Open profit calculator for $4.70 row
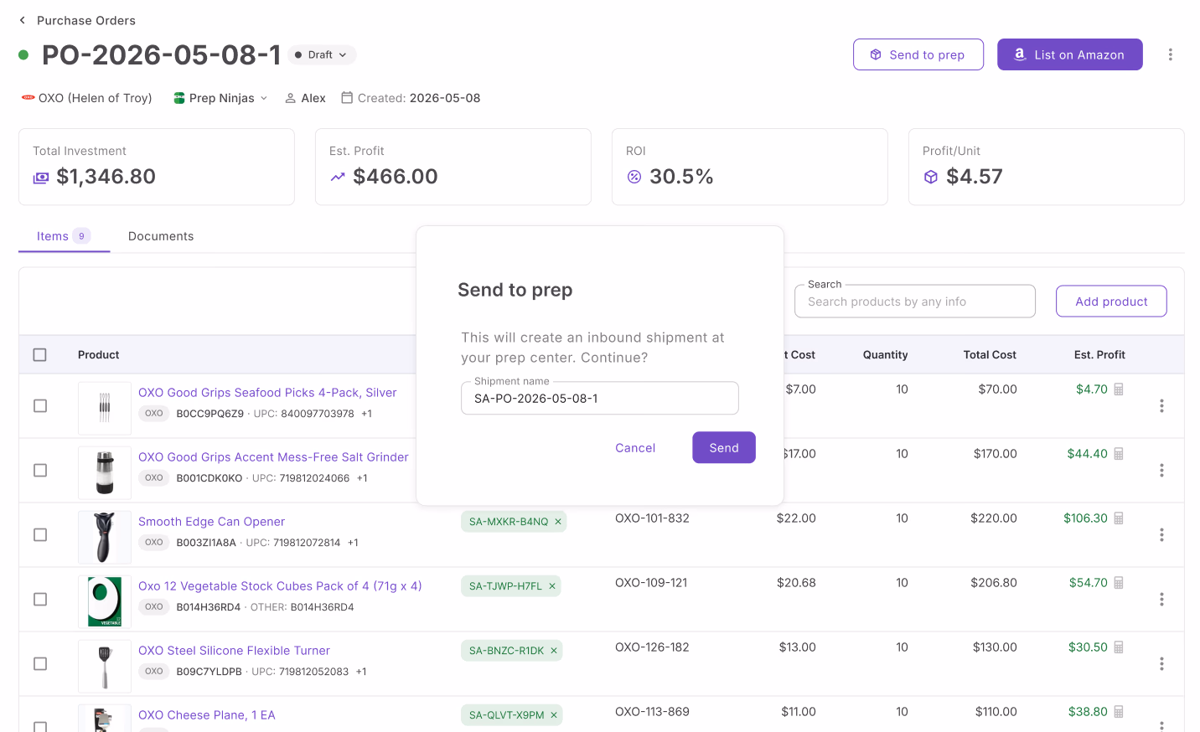The width and height of the screenshot is (1200, 732). pos(1119,389)
